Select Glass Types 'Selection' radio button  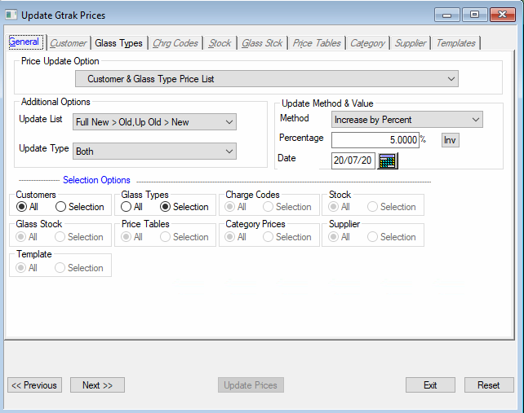(167, 207)
